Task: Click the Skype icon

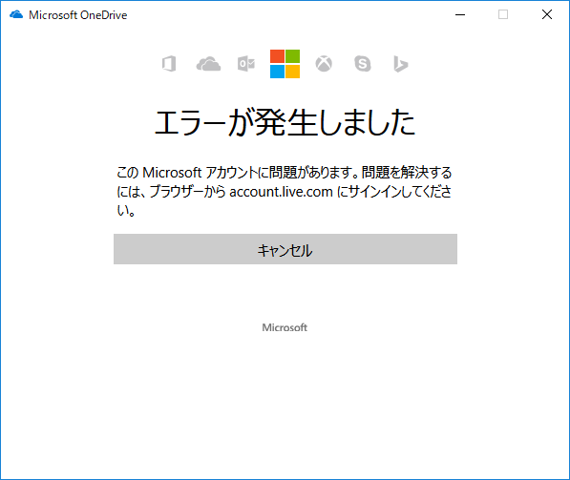Action: pyautogui.click(x=363, y=64)
